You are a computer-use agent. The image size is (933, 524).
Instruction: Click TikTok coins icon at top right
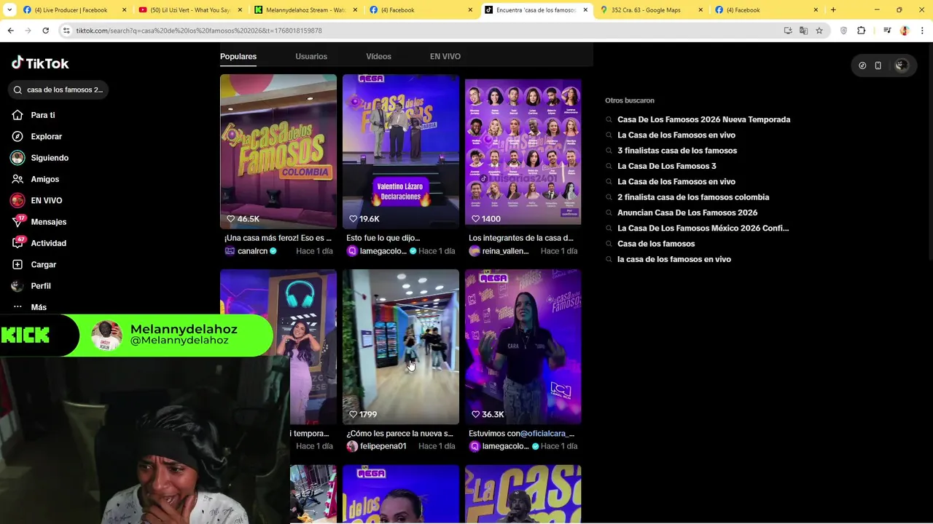(x=862, y=65)
